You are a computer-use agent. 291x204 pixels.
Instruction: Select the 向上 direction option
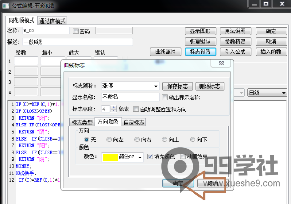pos(164,139)
